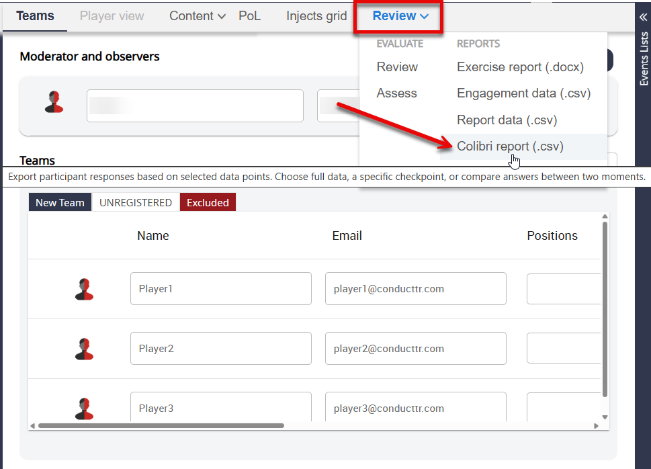Open the Review dropdown menu
The height and width of the screenshot is (469, 651).
point(400,17)
